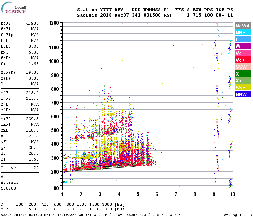Click the fxI value 5.35

click(34, 52)
